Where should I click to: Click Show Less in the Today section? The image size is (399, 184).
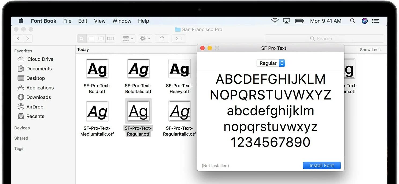tap(370, 49)
